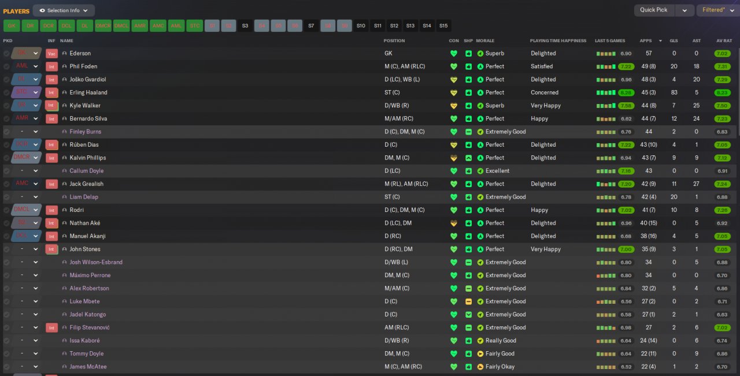Screen dimensions: 740x376
Task: Open Josh Wilson-Esbrand's player name link
Action: (96, 262)
